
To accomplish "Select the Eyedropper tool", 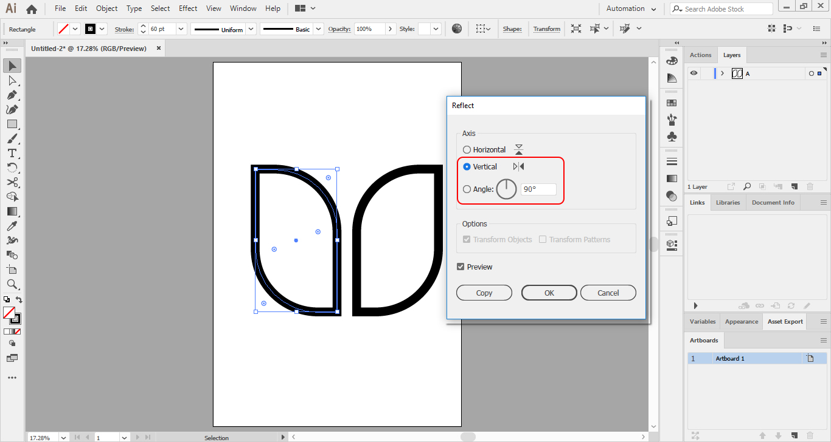I will (x=12, y=226).
